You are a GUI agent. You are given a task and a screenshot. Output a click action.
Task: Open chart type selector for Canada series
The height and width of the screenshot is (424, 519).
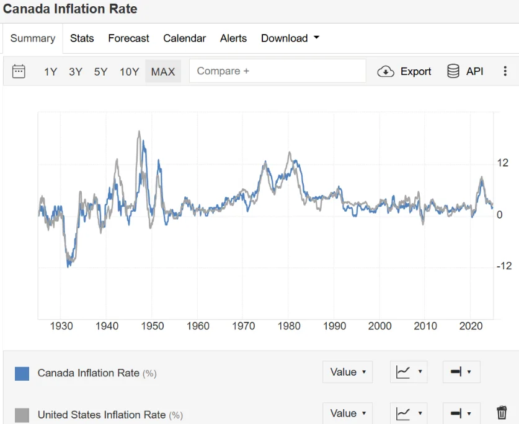pos(409,372)
